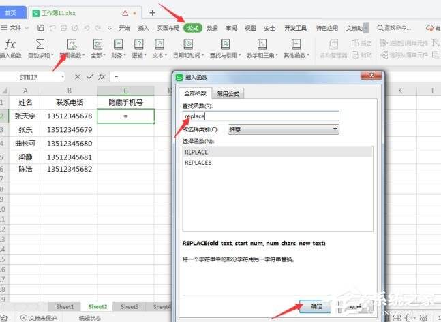Switch to the 页面布局 ribbon tab

[168, 28]
